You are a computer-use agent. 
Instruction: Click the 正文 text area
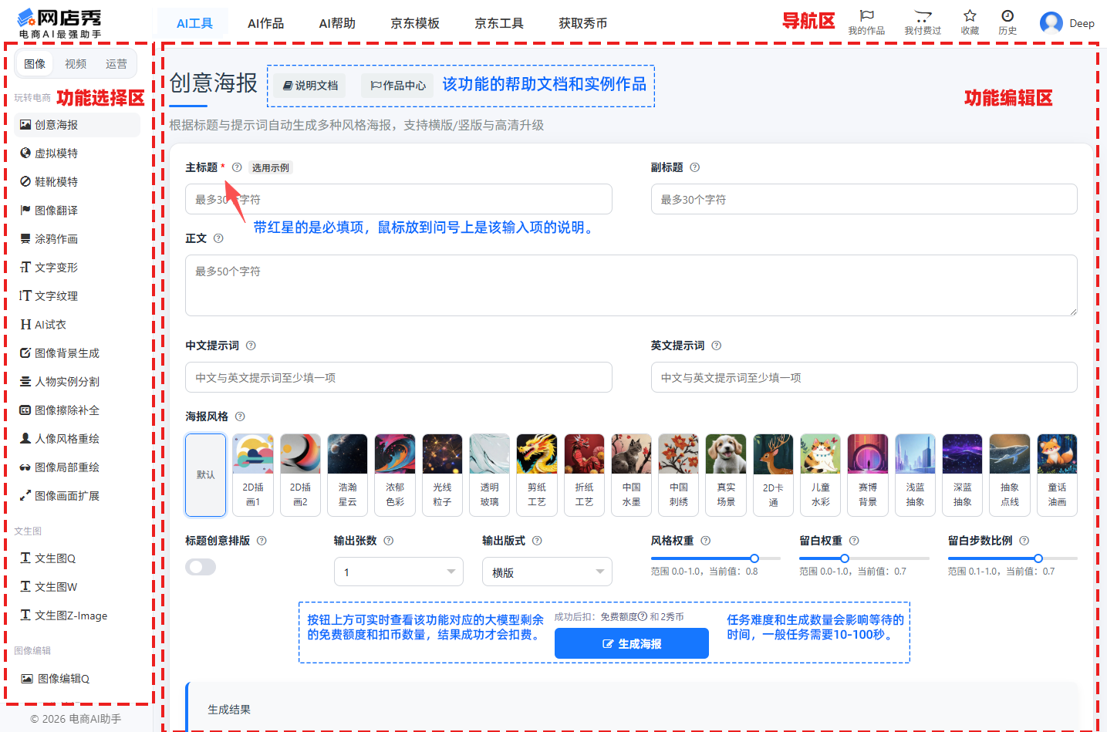tap(630, 285)
